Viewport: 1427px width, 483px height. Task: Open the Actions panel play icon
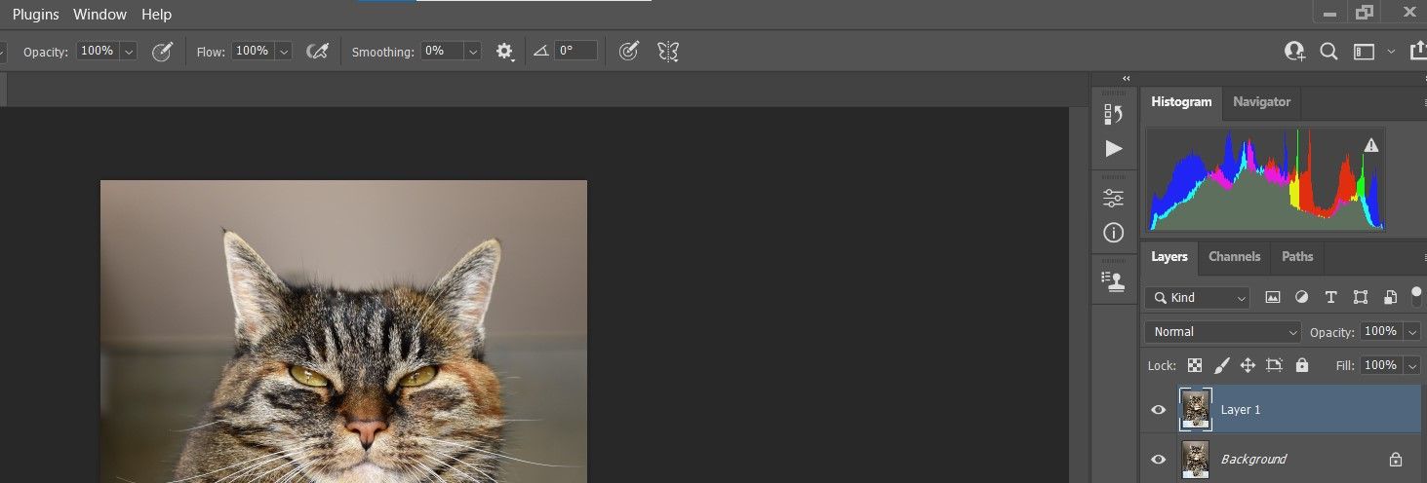click(1113, 149)
